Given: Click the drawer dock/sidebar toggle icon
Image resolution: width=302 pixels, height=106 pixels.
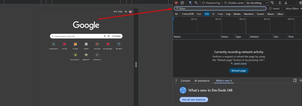Looking at the screenshot, I should tap(295, 80).
